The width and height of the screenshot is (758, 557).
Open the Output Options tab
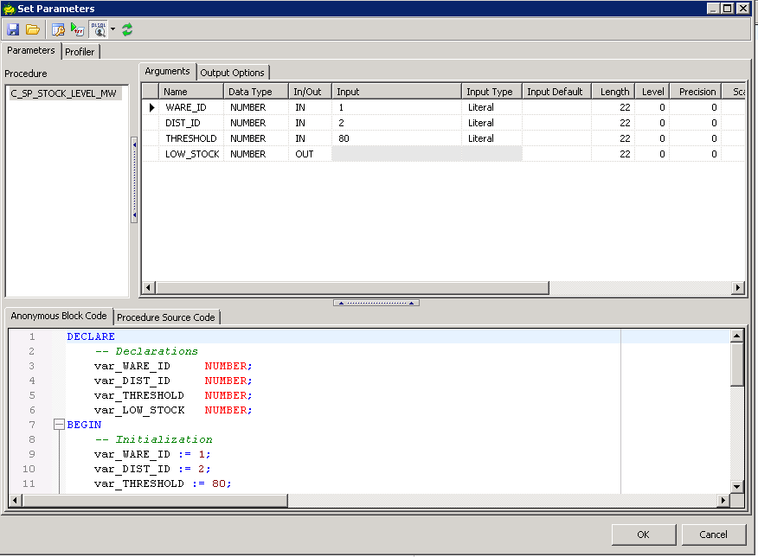232,73
